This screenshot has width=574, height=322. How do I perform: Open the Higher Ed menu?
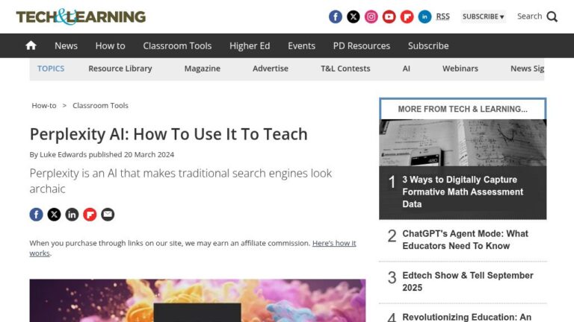point(250,46)
